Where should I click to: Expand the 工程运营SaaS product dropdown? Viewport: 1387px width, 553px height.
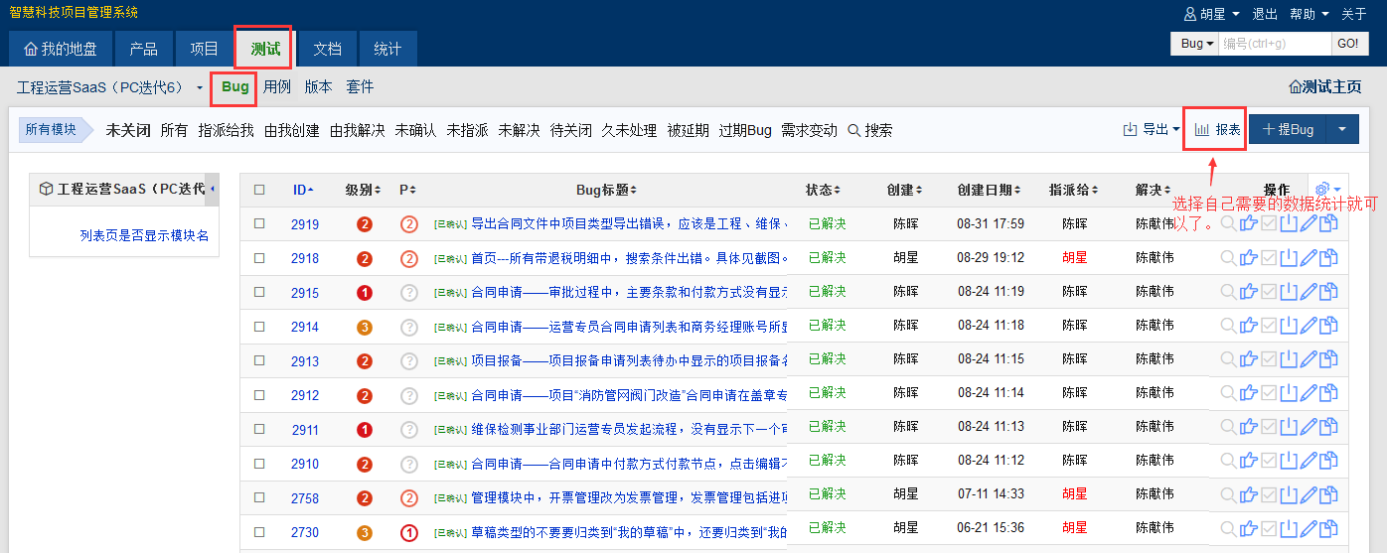pyautogui.click(x=109, y=87)
